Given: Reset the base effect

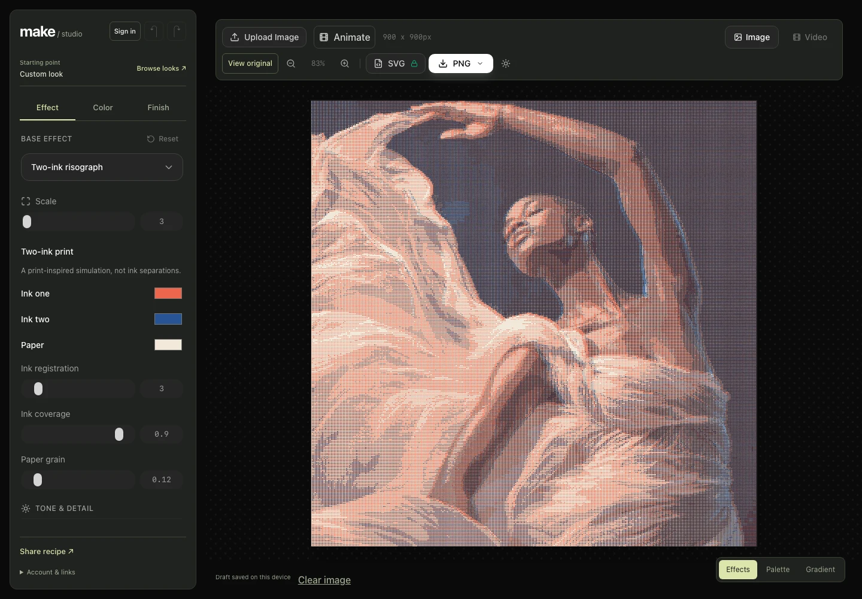Looking at the screenshot, I should 163,139.
